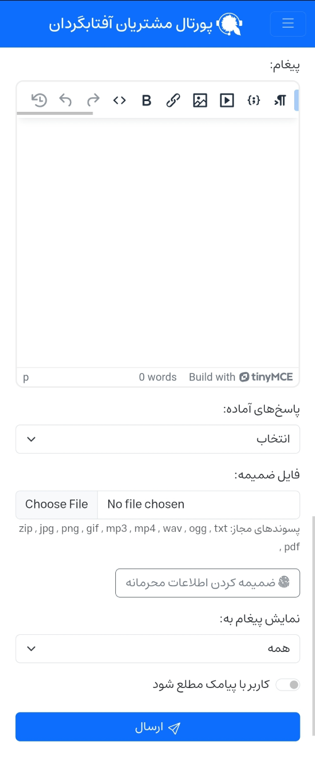The image size is (315, 760).
Task: Choose File for the attachment
Action: coord(57,504)
